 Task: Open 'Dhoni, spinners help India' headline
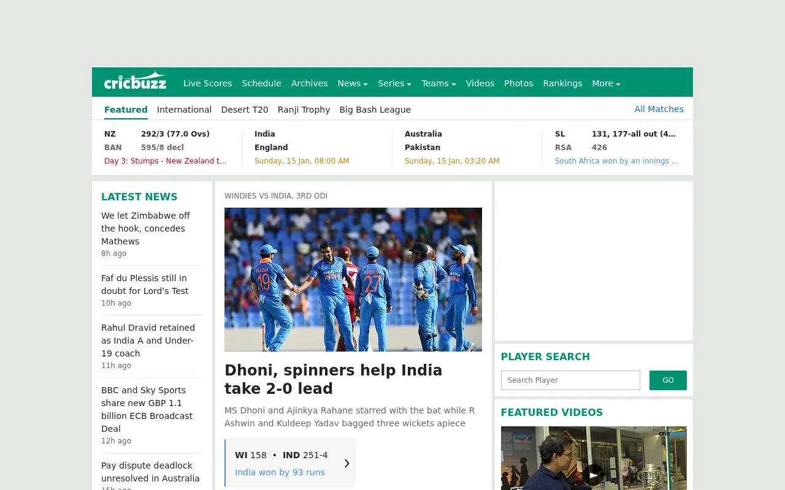(x=334, y=380)
